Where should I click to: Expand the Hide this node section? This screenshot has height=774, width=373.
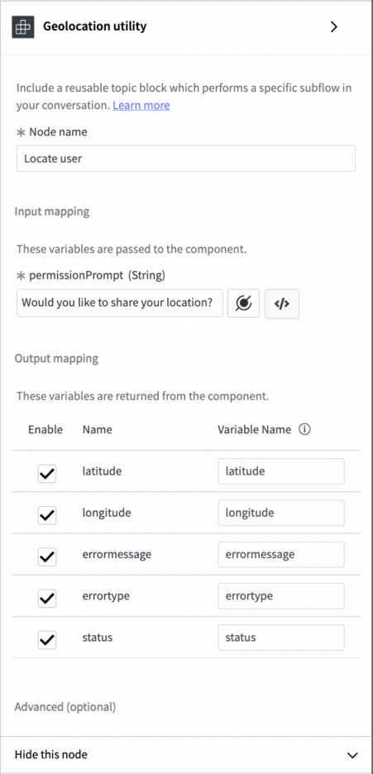click(187, 755)
